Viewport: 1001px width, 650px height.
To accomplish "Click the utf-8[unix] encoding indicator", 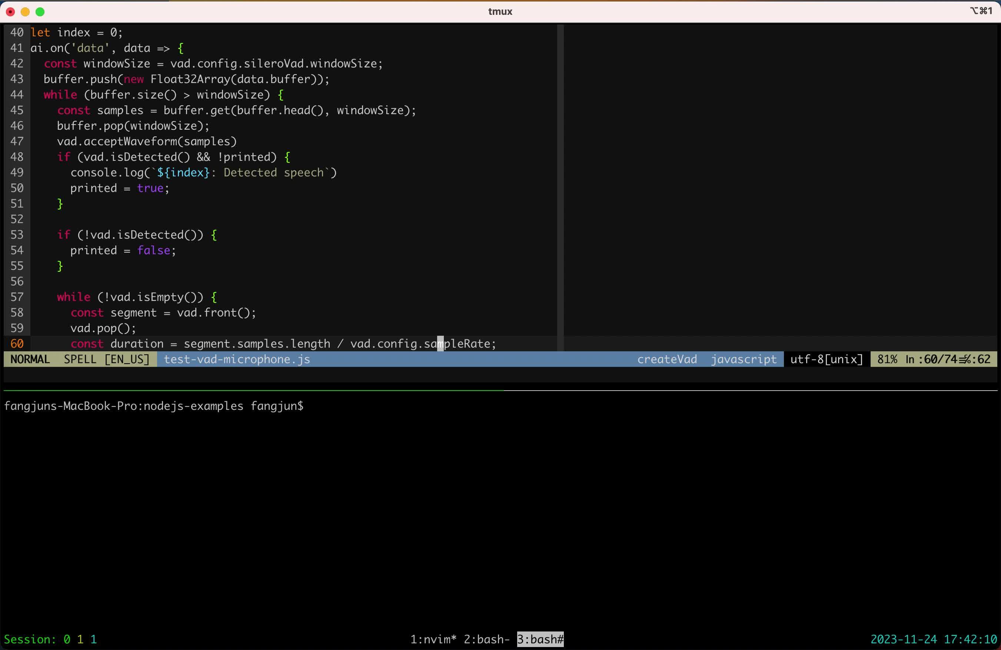I will 826,359.
